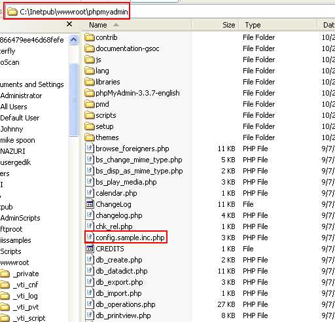Select Administrator in the folder tree
This screenshot has width=335, height=322.
click(x=21, y=96)
